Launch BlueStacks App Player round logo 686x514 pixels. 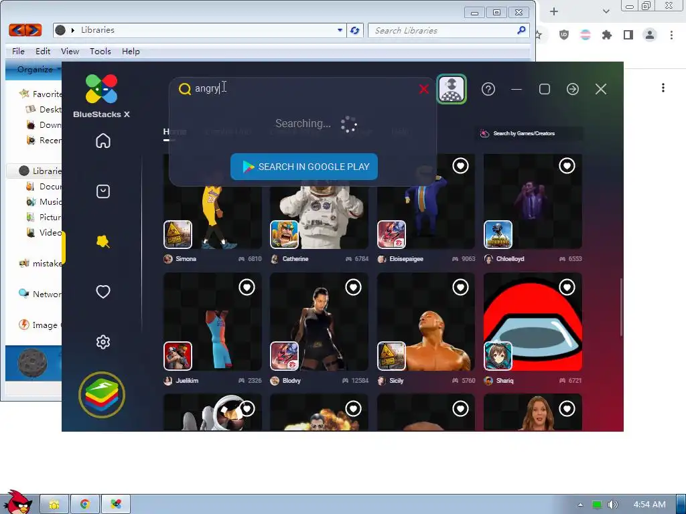coord(102,395)
